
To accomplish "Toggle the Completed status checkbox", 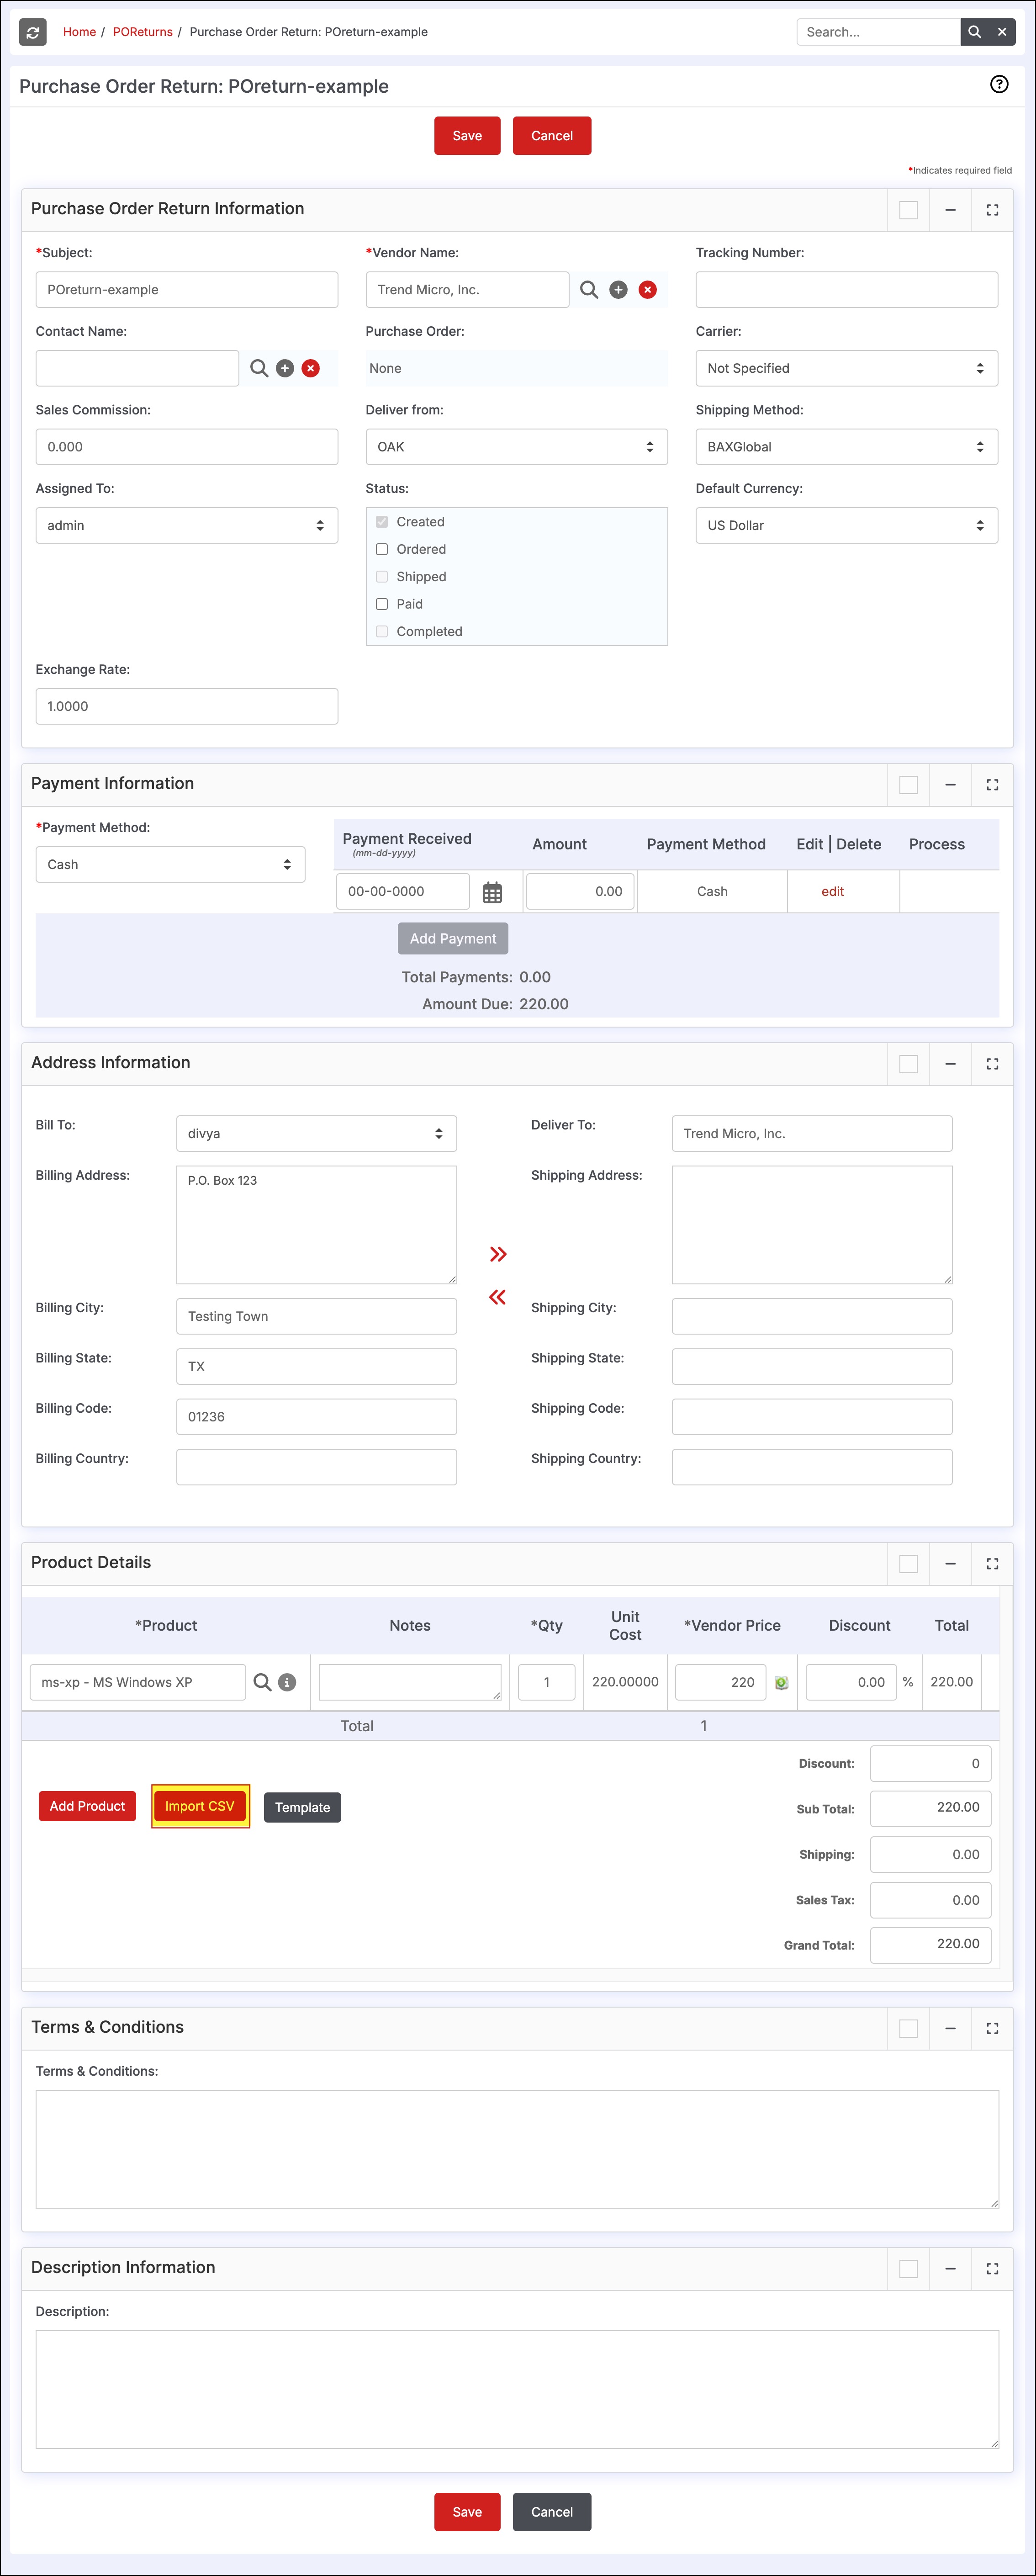I will tap(382, 631).
